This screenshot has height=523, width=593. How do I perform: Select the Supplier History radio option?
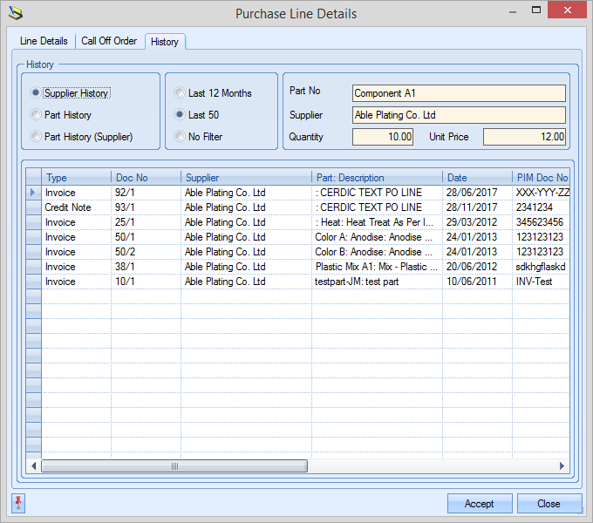point(36,93)
